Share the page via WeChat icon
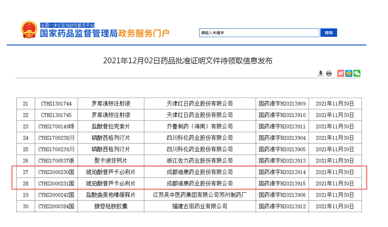388x227 pixels. (x=357, y=73)
